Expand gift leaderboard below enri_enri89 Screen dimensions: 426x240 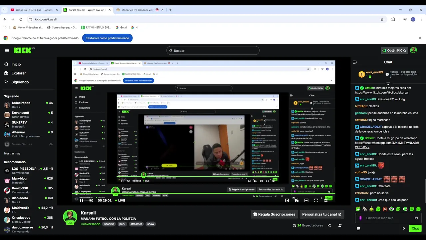point(388,83)
